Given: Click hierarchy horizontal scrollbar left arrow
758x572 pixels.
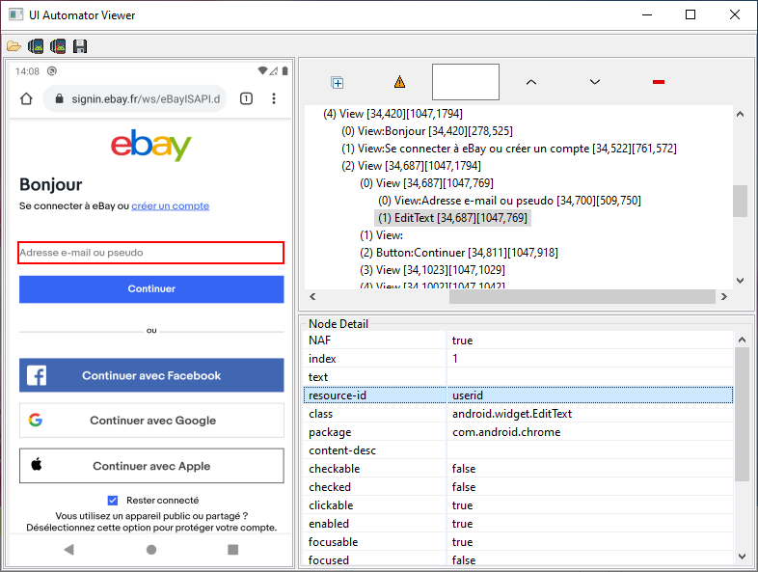Looking at the screenshot, I should 312,296.
